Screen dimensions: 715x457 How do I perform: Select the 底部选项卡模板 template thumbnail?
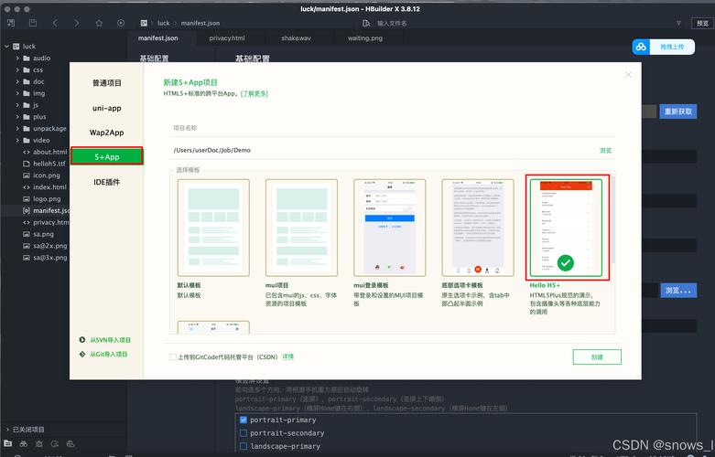tap(478, 228)
